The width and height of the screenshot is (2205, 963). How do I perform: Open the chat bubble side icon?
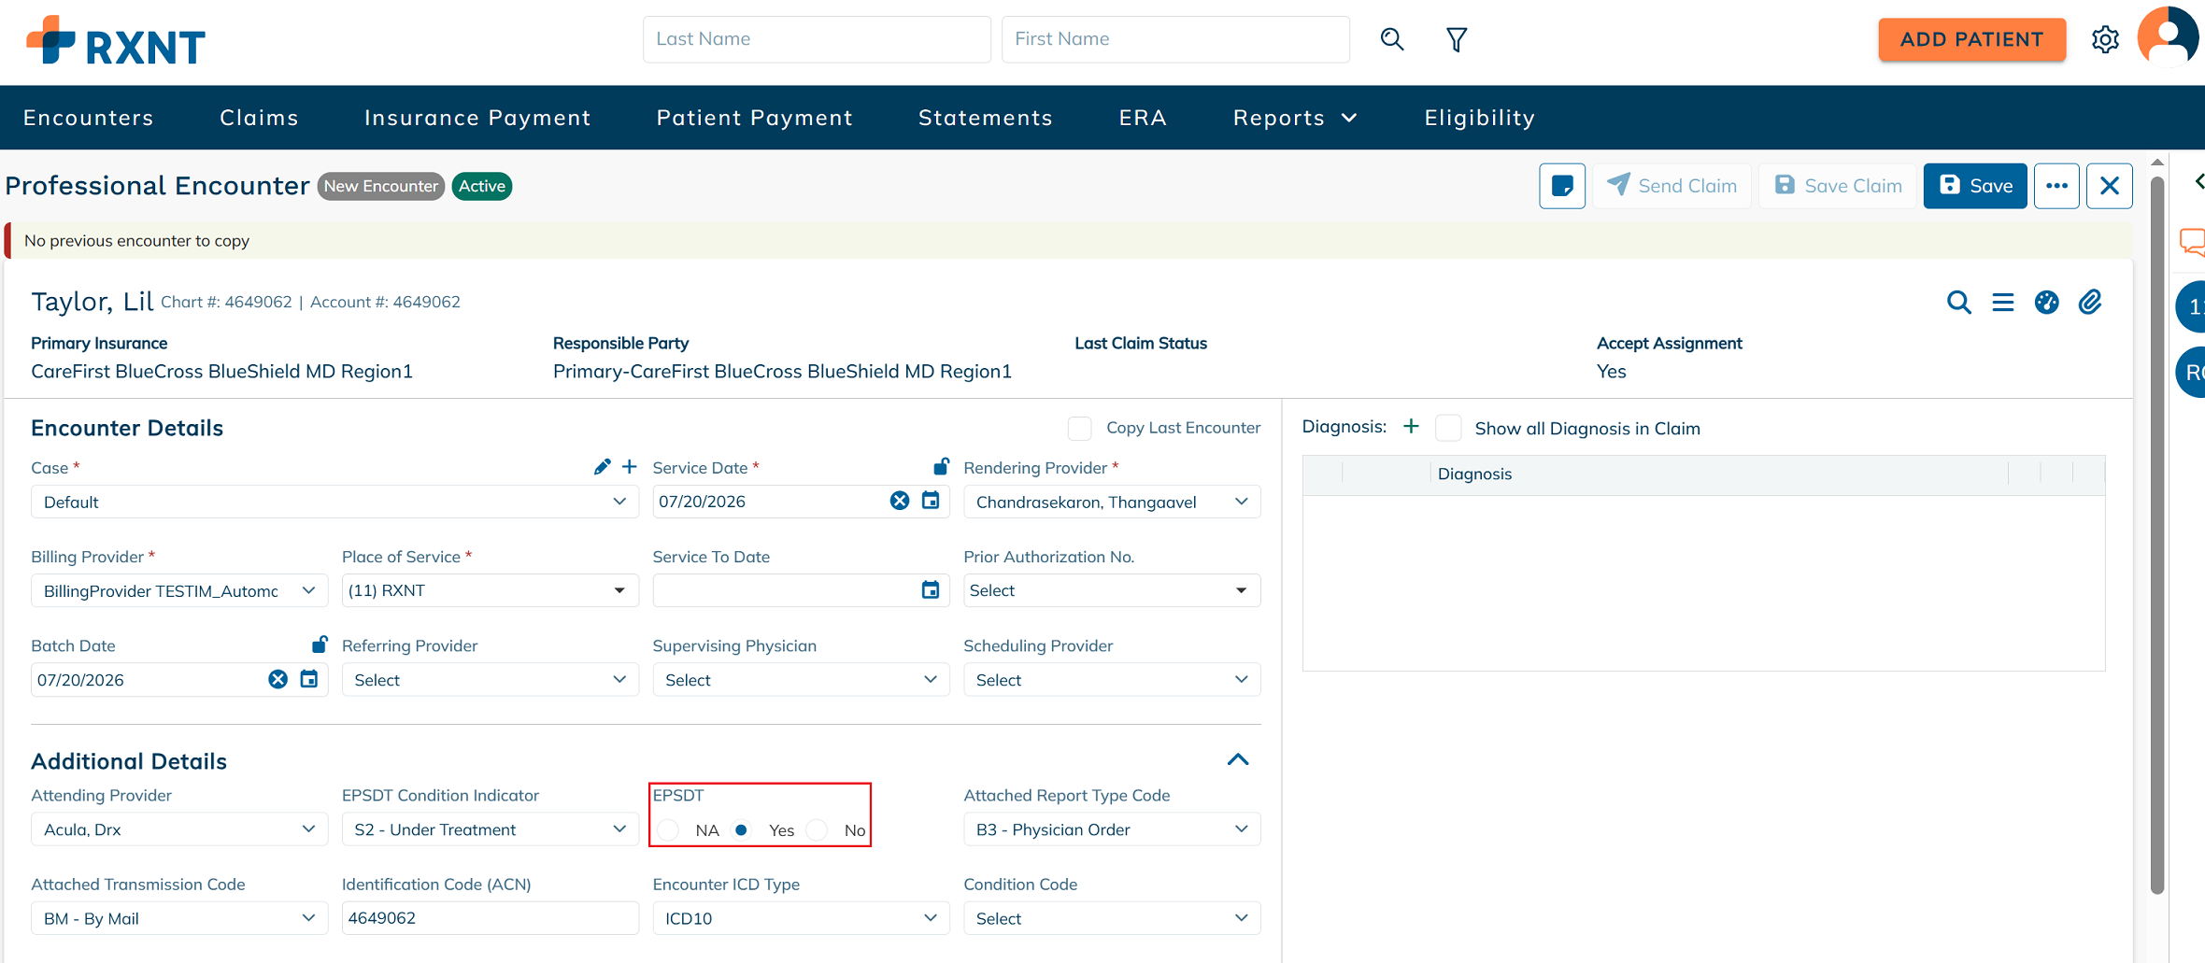click(x=2192, y=243)
